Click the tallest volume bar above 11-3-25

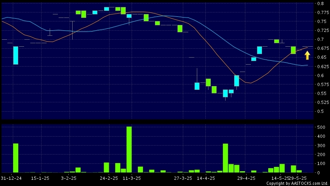tap(129, 149)
